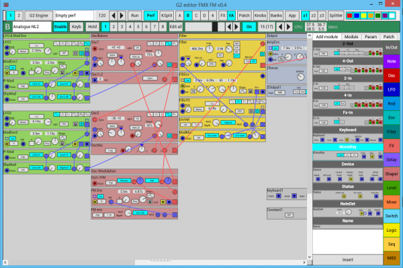Choose the Seq module category

[x=392, y=244]
